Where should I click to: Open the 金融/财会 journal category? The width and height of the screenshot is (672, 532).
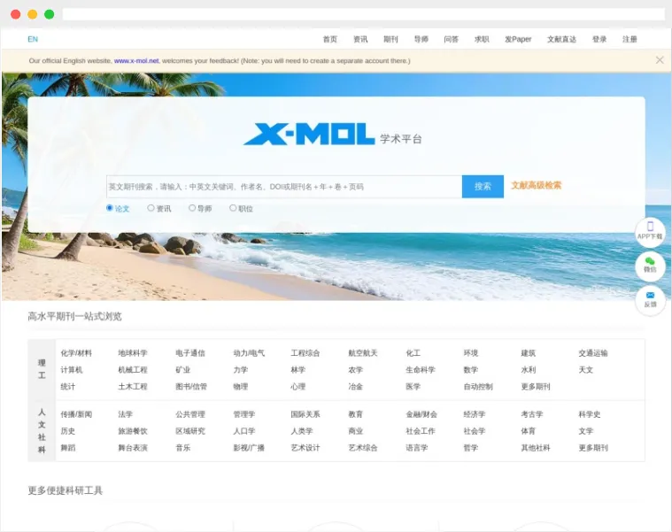[x=421, y=414]
